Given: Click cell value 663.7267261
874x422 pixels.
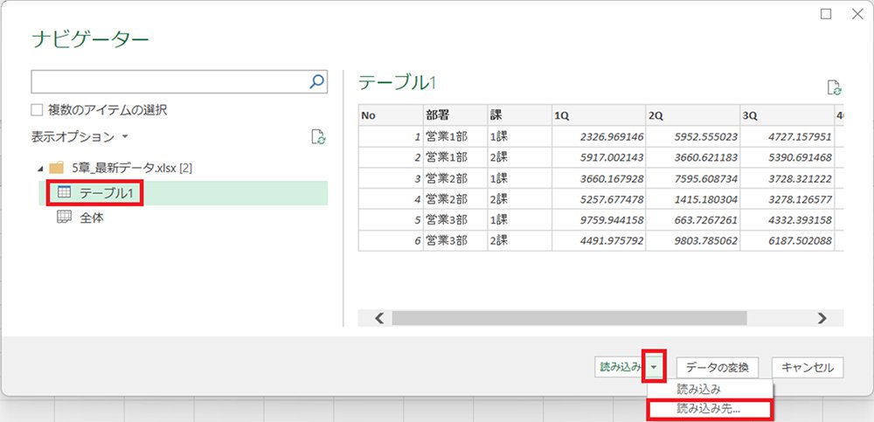Looking at the screenshot, I should point(705,220).
